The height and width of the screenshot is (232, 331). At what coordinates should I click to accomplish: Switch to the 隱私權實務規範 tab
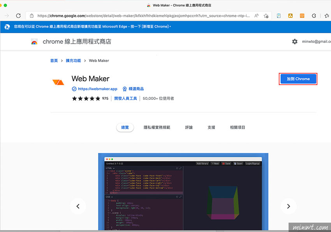point(157,128)
